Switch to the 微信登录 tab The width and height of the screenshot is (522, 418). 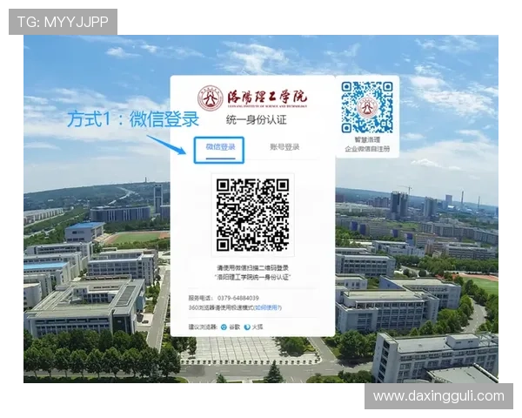[x=220, y=147]
